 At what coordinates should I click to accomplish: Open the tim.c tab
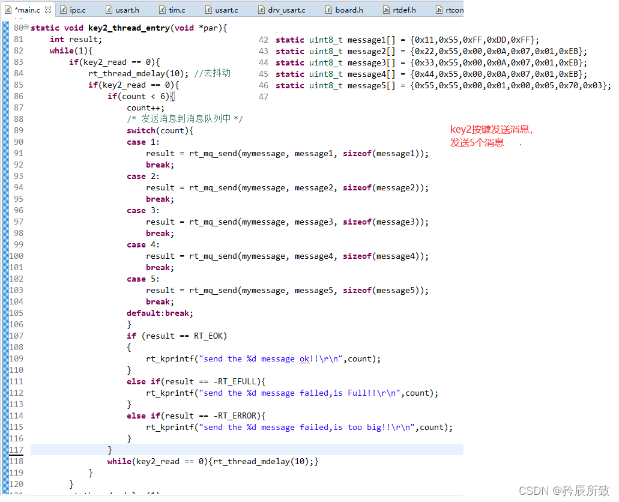[x=172, y=10]
